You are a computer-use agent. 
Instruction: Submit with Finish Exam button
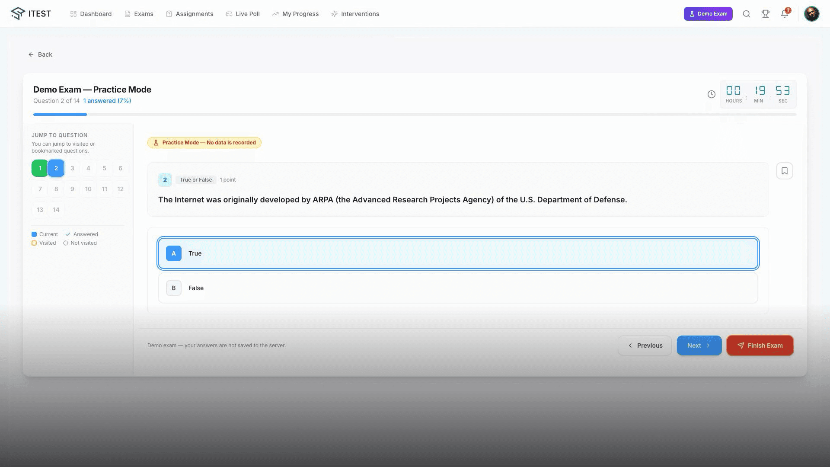[760, 345]
